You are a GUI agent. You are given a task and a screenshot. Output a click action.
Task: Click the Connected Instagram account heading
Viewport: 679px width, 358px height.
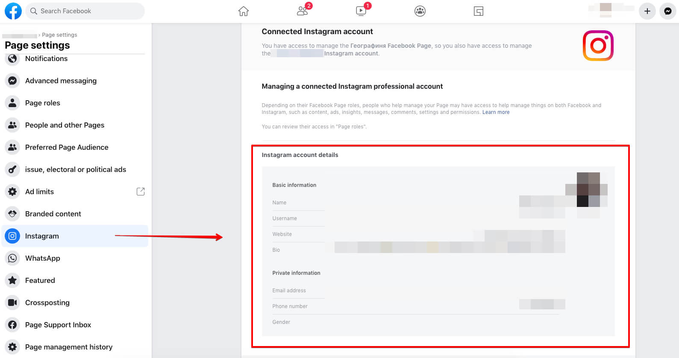317,32
